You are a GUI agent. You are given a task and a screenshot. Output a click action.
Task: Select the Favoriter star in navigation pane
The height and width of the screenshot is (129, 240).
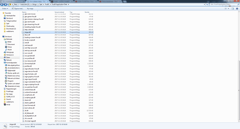pyautogui.click(x=3, y=13)
